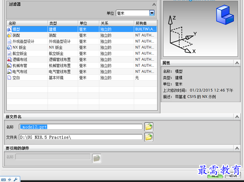Select the 装配 template row
The width and height of the screenshot is (244, 182).
(82, 35)
